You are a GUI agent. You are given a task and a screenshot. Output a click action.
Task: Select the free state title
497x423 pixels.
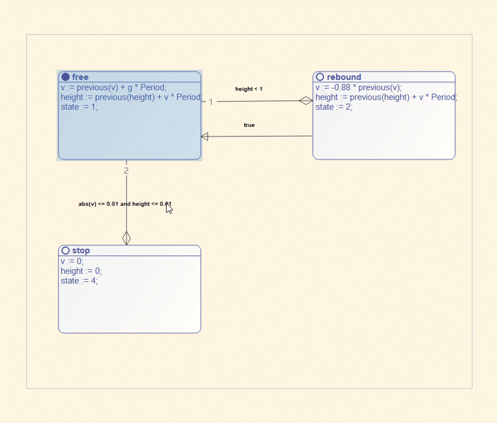click(x=80, y=77)
